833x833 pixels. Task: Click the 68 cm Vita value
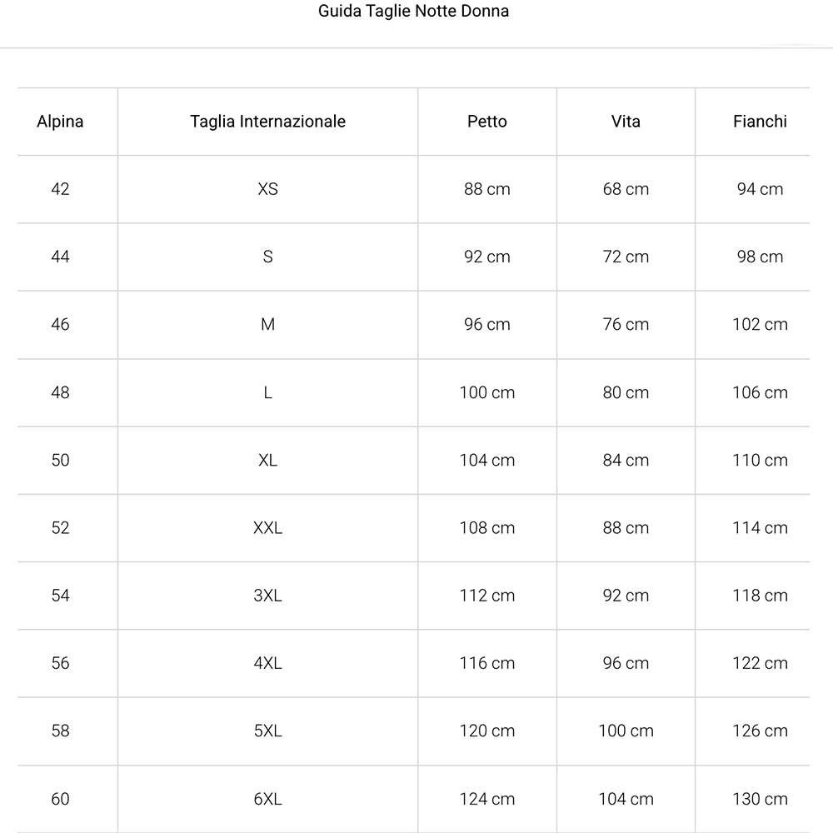(626, 189)
